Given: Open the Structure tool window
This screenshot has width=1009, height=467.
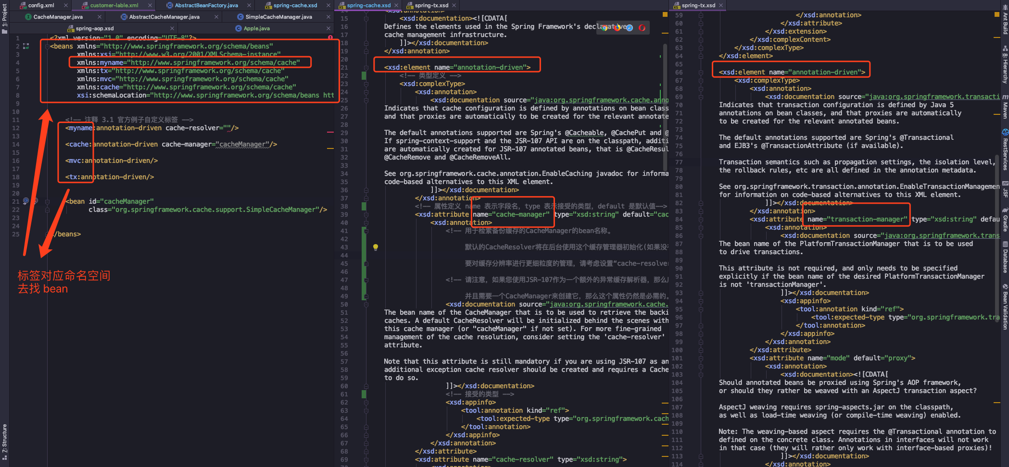Looking at the screenshot, I should pyautogui.click(x=4, y=442).
